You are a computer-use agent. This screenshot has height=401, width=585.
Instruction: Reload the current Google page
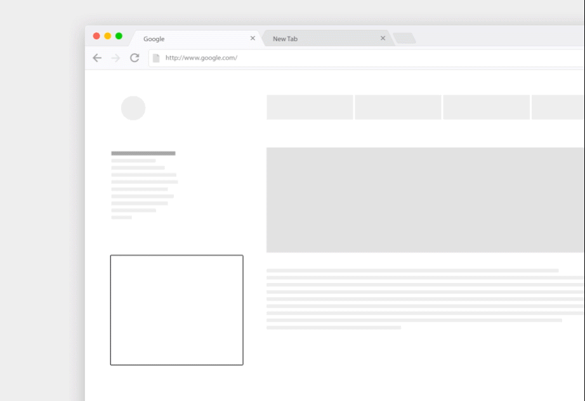135,58
